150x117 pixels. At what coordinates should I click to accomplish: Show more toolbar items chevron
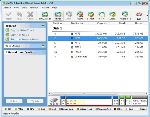(147, 16)
